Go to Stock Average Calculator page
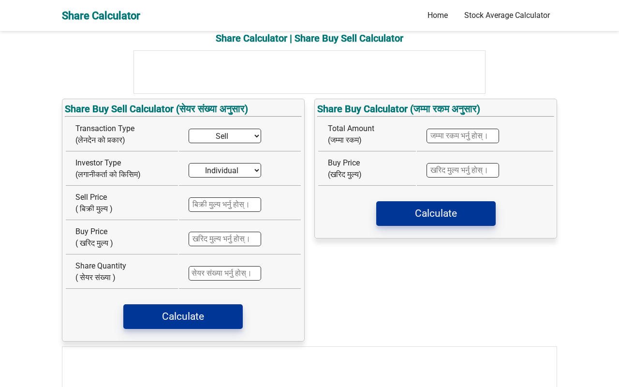Viewport: 619px width, 387px height. 507,15
